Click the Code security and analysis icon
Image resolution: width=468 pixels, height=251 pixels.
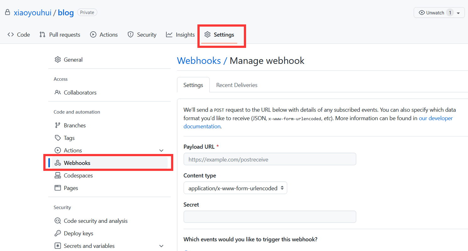point(58,221)
